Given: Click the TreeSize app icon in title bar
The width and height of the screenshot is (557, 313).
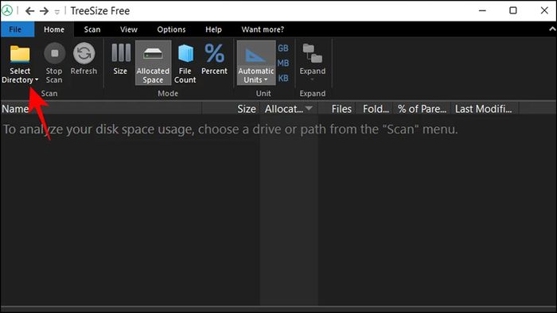Looking at the screenshot, I should [x=7, y=10].
